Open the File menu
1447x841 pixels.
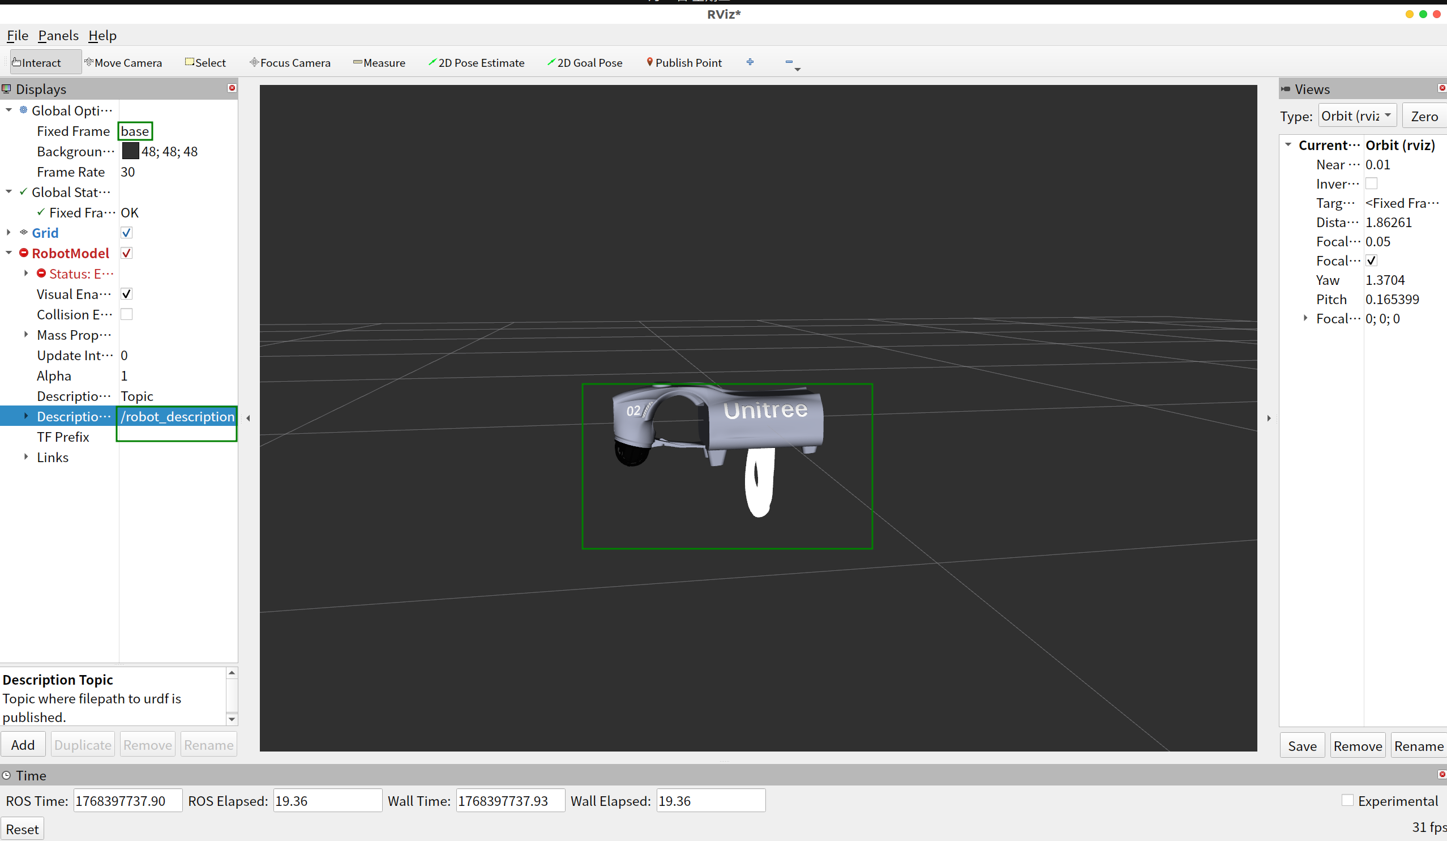17,36
